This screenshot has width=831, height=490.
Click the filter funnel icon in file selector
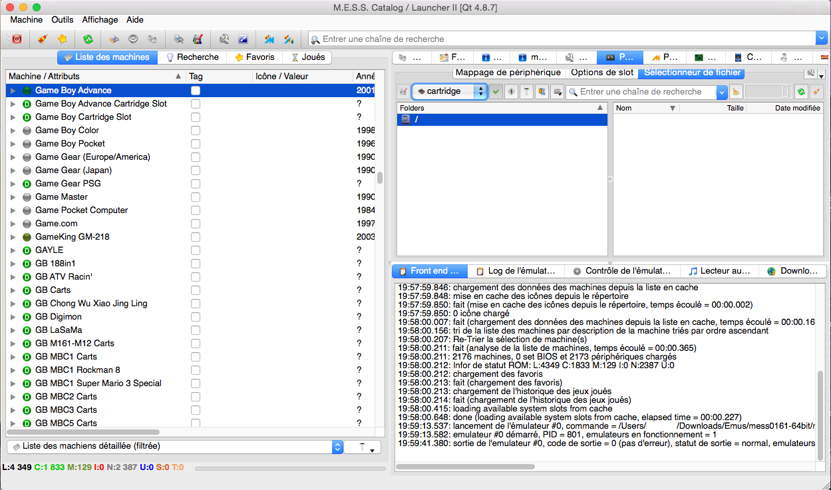pos(526,92)
